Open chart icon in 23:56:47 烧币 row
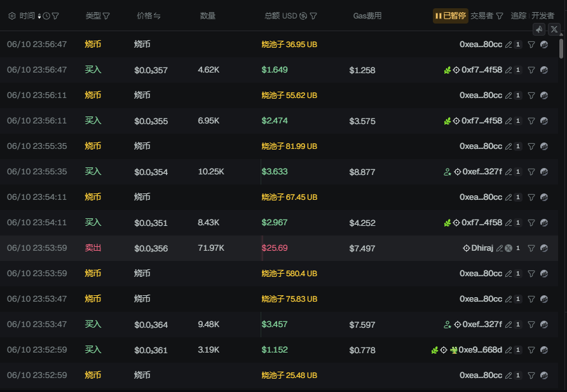The width and height of the screenshot is (567, 392). 544,45
